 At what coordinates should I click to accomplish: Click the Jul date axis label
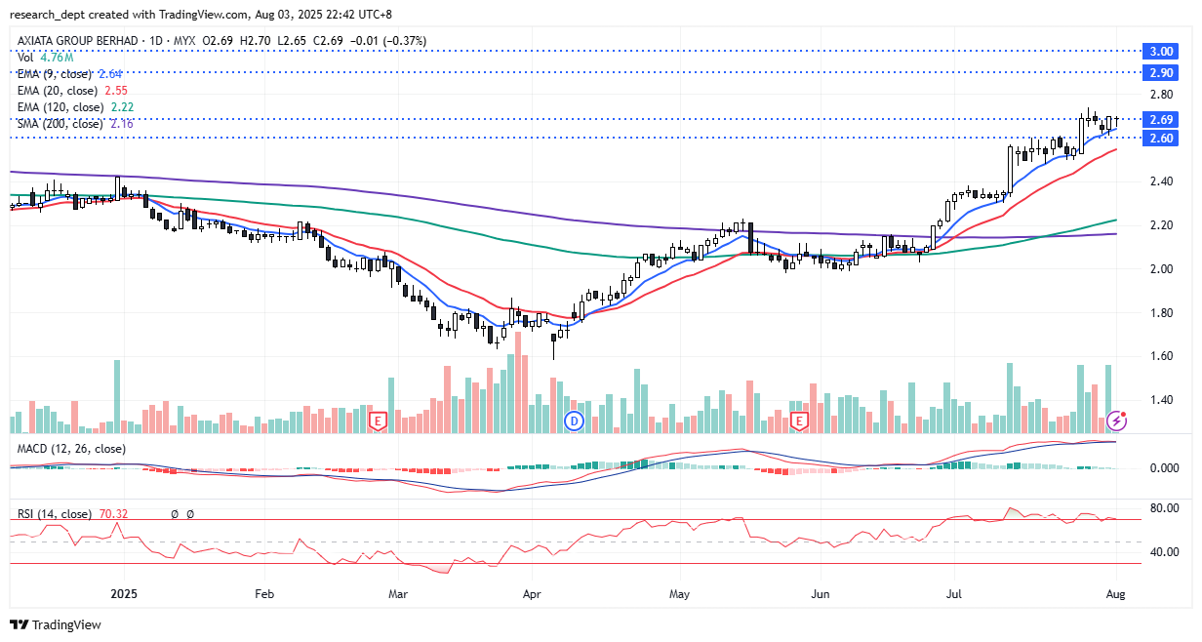952,593
